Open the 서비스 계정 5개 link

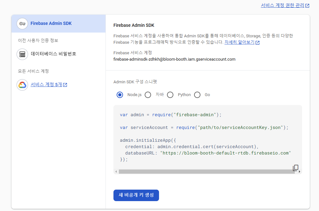pos(46,85)
